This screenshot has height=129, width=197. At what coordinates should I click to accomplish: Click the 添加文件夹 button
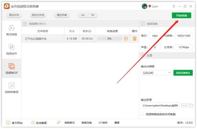pos(38,15)
